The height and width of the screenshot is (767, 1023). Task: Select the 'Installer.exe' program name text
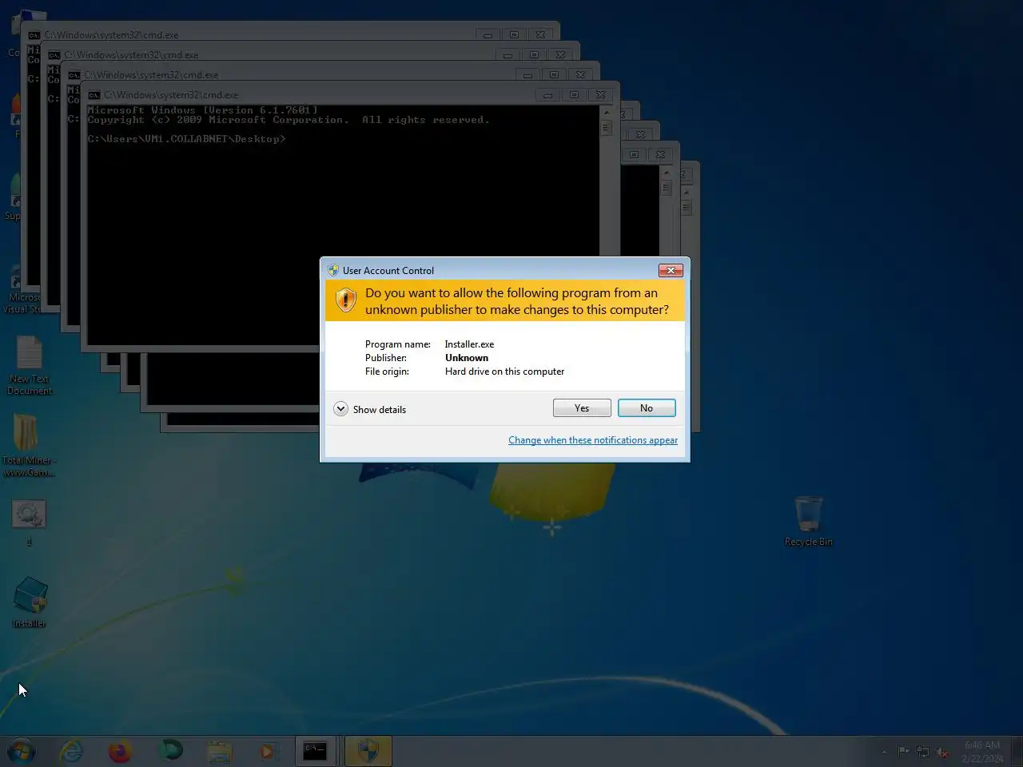click(469, 344)
